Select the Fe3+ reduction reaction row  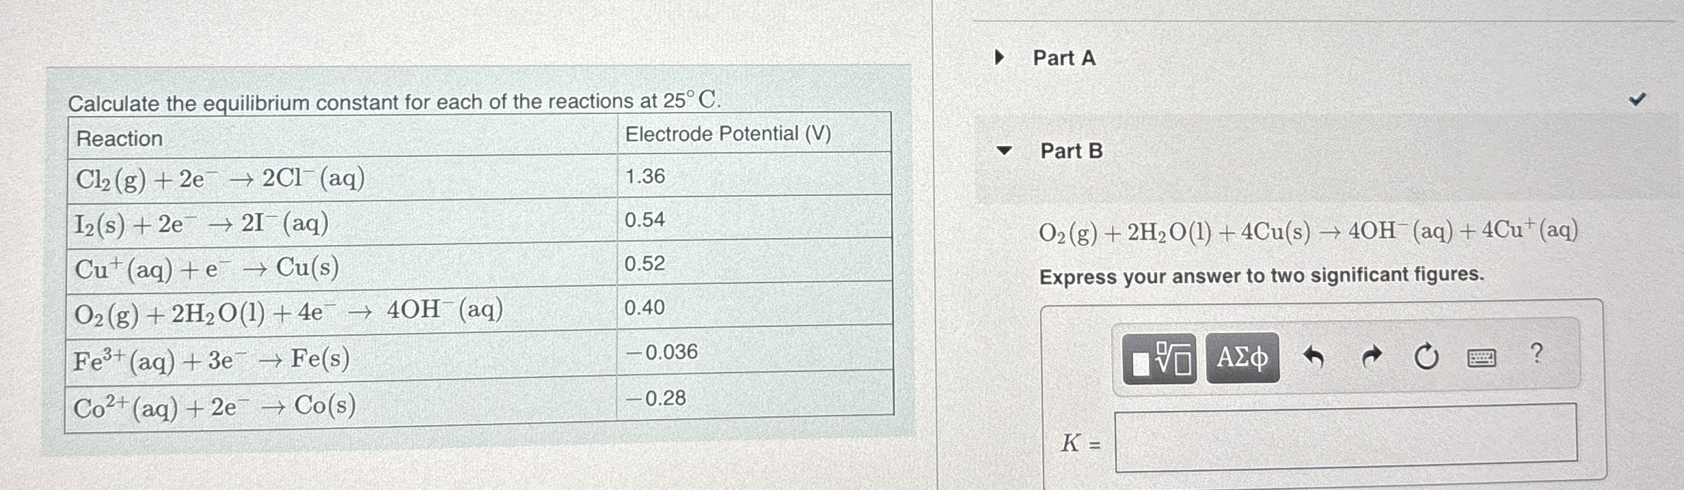210,358
